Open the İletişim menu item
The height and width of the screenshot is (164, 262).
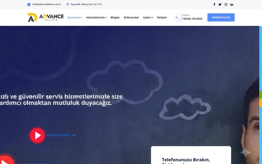pos(162,17)
